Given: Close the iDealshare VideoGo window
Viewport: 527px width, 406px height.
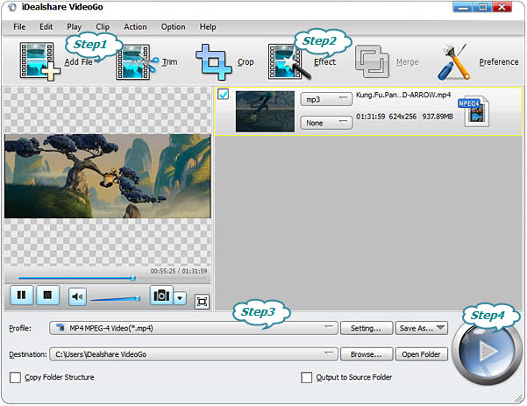Looking at the screenshot, I should (x=502, y=7).
